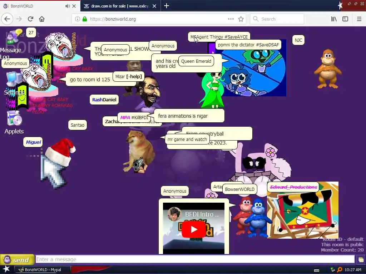Click the orange Bonzi gorilla character
366x274 pixels.
point(328,69)
